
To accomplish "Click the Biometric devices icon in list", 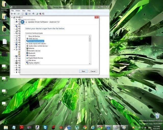I will pyautogui.click(x=27, y=51).
